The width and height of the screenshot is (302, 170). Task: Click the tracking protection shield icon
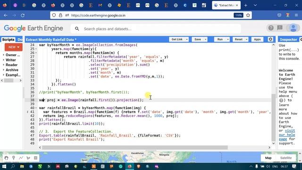54,15
